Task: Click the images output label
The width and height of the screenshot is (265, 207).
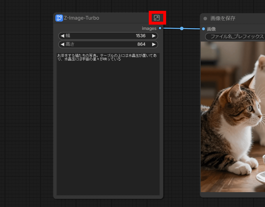Action: point(149,28)
